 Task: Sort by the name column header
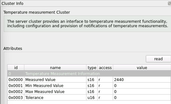point(55,68)
